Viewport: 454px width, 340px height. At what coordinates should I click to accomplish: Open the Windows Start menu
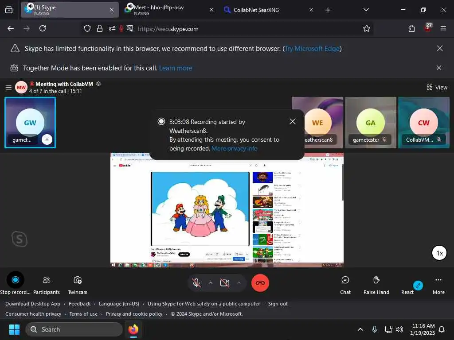[14, 329]
